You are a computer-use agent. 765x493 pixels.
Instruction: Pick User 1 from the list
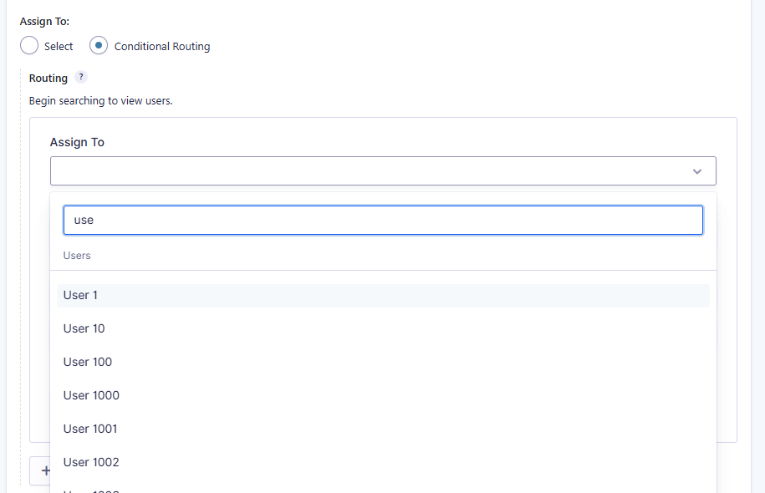[81, 295]
